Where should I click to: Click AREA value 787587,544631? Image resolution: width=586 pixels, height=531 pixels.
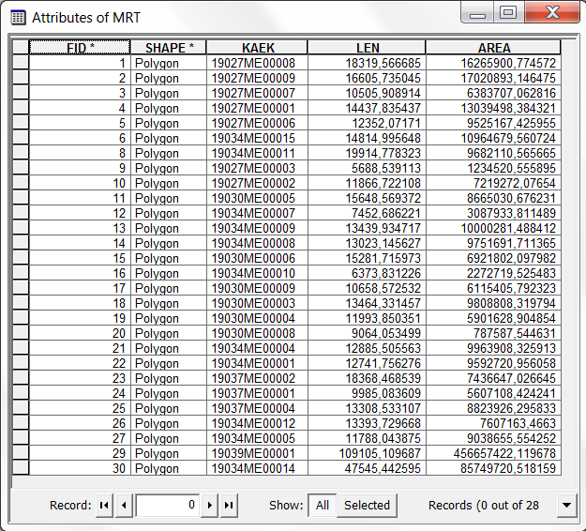(x=493, y=333)
